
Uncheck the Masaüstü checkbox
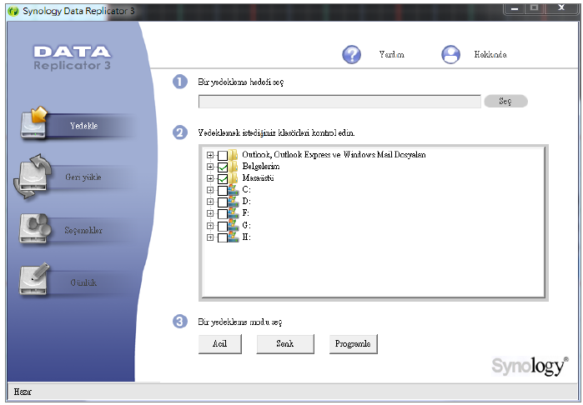coord(222,179)
